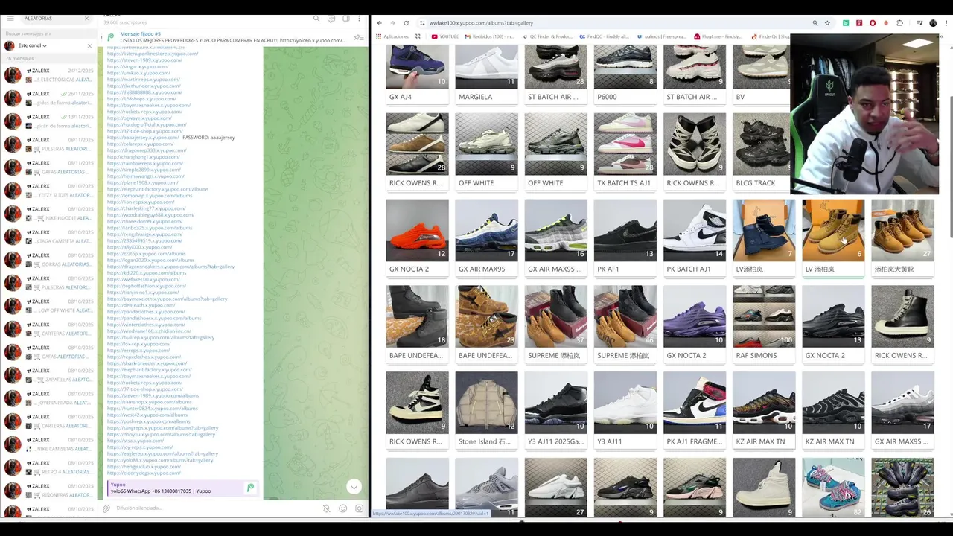Open link pandashoes.x.yupoo.com/albums in chat

click(x=154, y=318)
